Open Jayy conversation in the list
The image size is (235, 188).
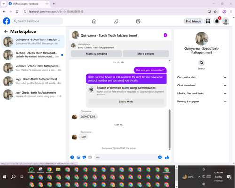point(33,81)
